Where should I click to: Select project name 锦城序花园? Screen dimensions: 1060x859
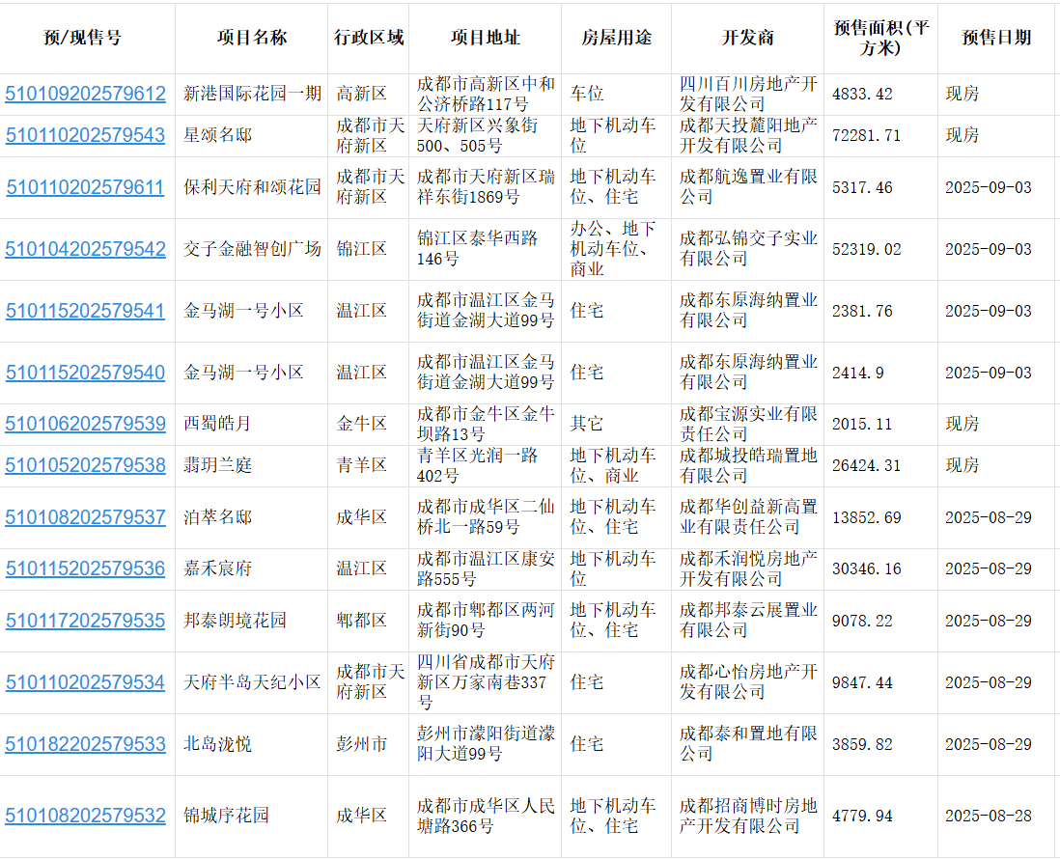click(x=227, y=816)
